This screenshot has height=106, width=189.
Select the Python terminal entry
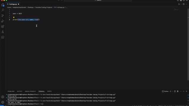point(165,91)
